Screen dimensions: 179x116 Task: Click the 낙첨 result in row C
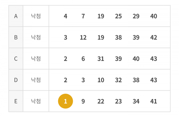[x=36, y=59]
